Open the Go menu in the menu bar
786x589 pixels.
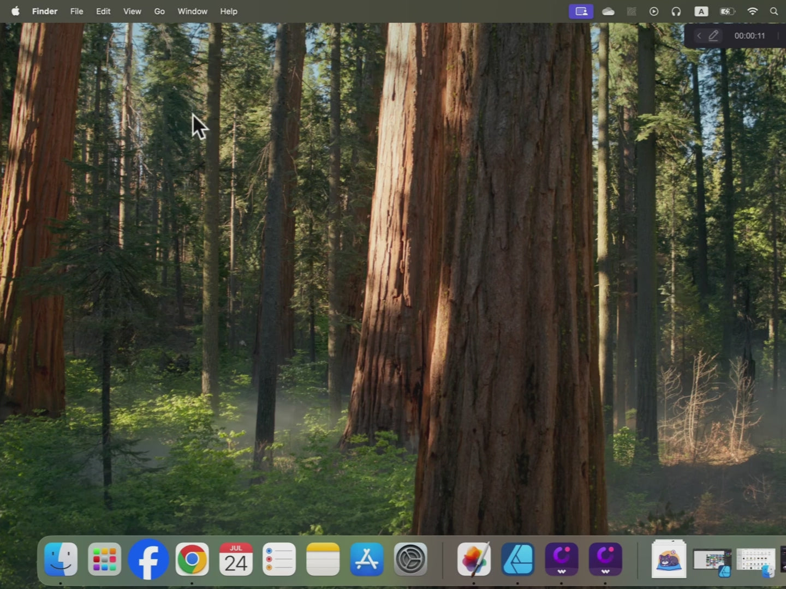[159, 11]
